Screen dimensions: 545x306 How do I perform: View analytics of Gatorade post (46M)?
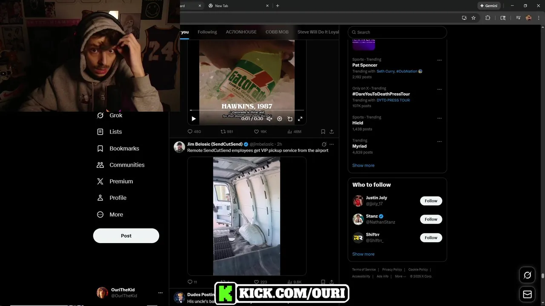click(294, 132)
